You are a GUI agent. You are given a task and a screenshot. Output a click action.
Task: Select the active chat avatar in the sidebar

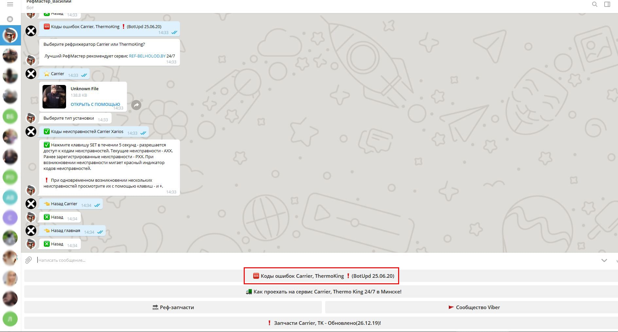(x=10, y=35)
